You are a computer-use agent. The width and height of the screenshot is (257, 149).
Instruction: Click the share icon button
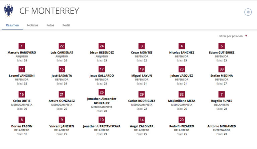(248, 12)
